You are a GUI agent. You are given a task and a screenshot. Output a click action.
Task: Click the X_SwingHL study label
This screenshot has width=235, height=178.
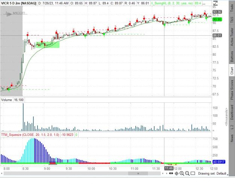point(172,3)
